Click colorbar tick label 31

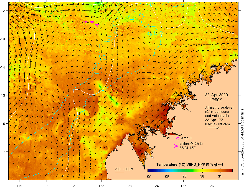click(220, 176)
